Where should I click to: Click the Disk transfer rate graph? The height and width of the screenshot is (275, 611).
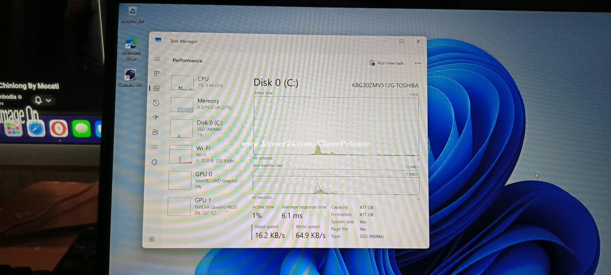tap(336, 182)
